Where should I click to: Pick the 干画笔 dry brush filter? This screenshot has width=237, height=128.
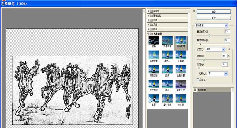(x=181, y=55)
